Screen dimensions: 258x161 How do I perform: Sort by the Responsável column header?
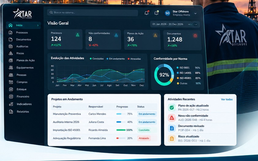coord(96,107)
